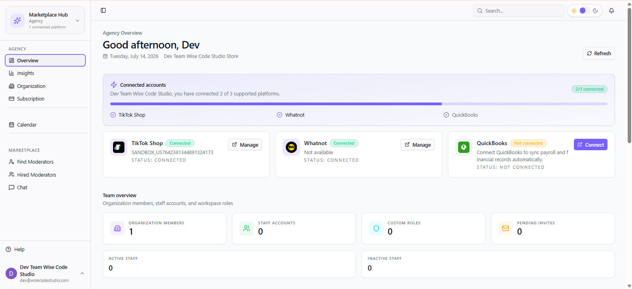Manage the TikTok Shop connection
The height and width of the screenshot is (289, 632).
(x=245, y=145)
